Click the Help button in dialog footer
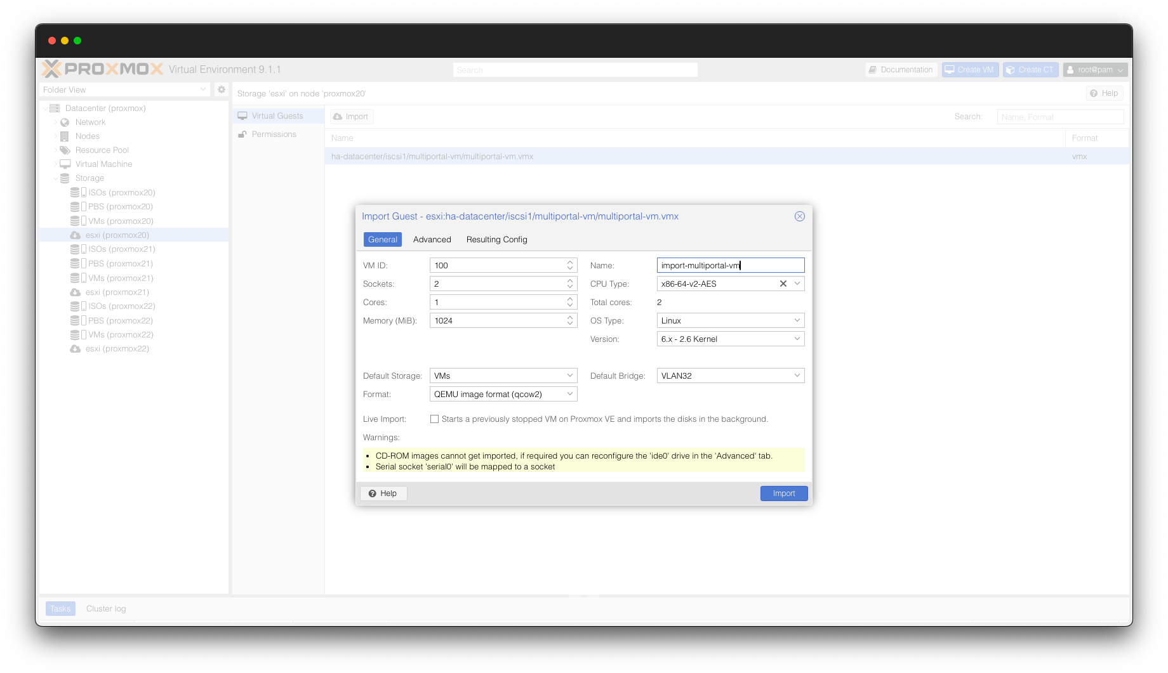Image resolution: width=1168 pixels, height=673 pixels. point(383,493)
